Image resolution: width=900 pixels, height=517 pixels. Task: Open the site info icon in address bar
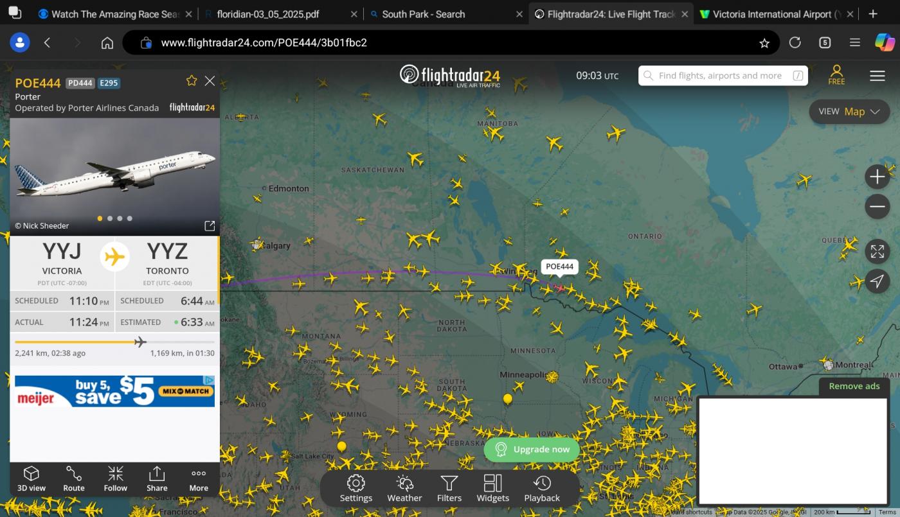pyautogui.click(x=146, y=43)
